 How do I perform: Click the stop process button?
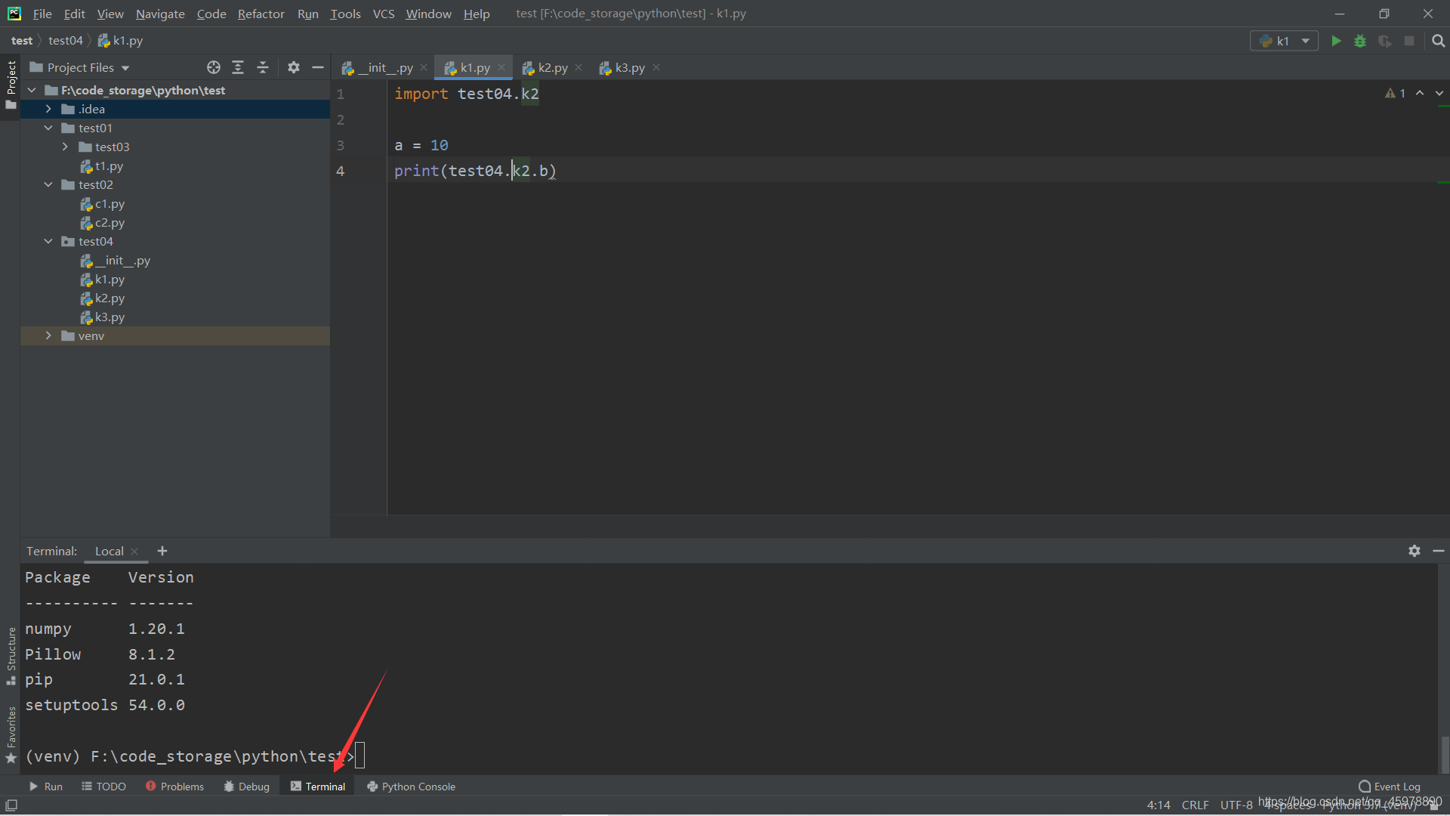click(x=1409, y=41)
